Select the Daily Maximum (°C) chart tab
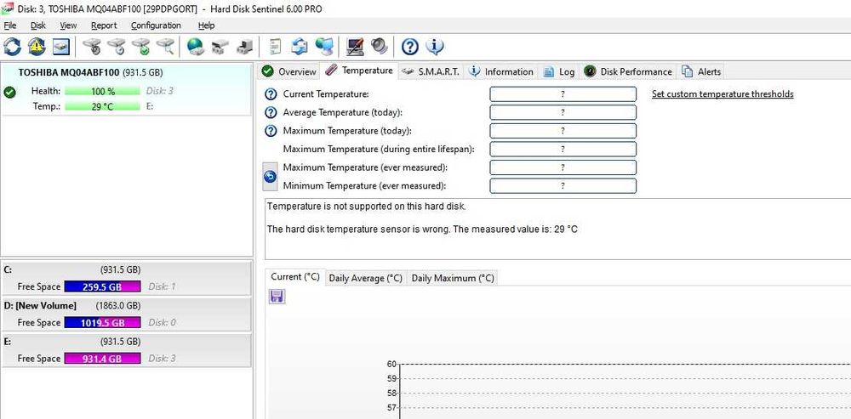 coord(453,278)
